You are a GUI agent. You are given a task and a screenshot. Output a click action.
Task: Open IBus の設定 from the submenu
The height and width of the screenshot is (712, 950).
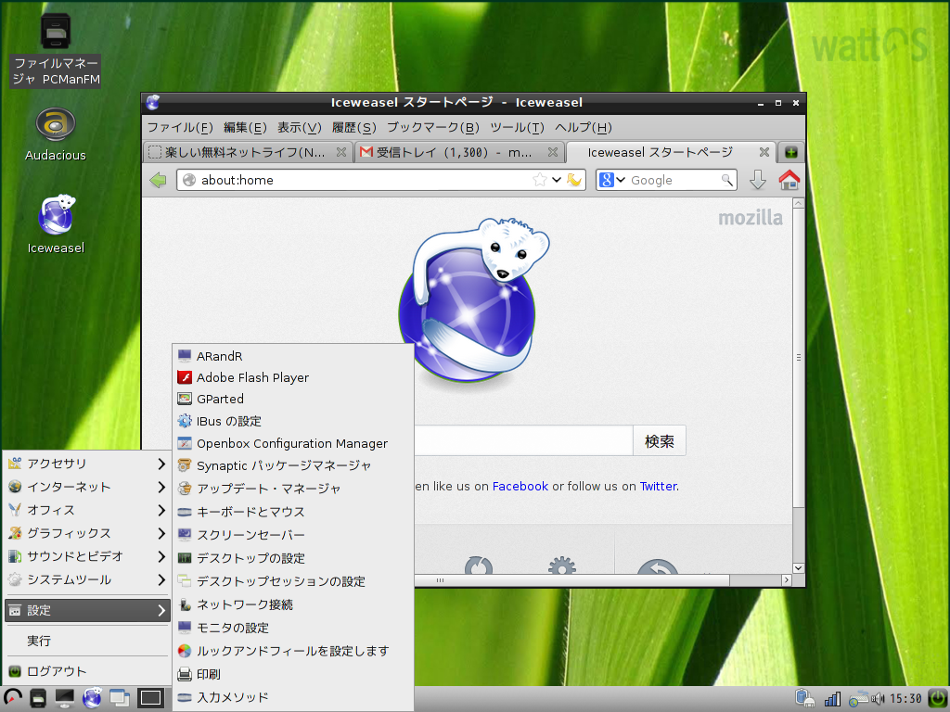pyautogui.click(x=293, y=422)
